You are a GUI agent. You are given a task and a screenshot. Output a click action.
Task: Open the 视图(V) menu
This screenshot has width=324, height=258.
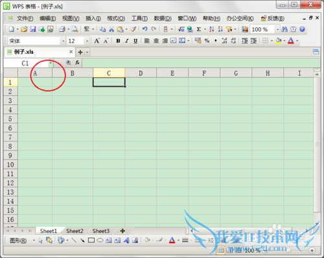pos(71,18)
